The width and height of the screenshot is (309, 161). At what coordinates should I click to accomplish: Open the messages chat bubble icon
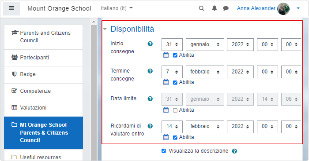click(226, 8)
